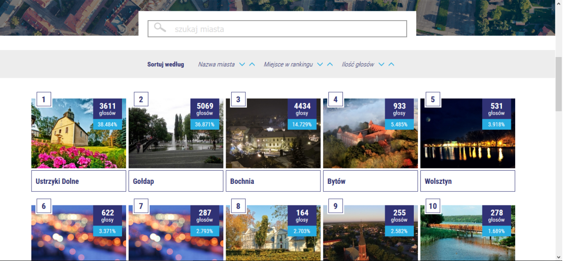The image size is (563, 261).
Task: Open the rank 7 blurred lights photo
Action: pos(176,233)
